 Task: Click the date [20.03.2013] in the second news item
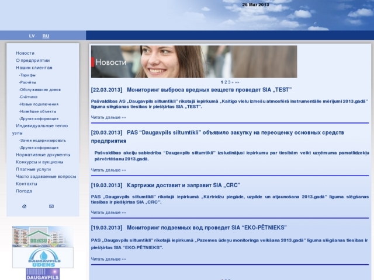[x=106, y=132]
